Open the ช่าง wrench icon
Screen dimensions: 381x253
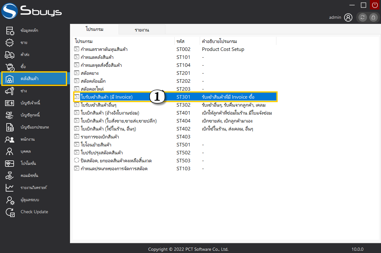click(x=10, y=91)
